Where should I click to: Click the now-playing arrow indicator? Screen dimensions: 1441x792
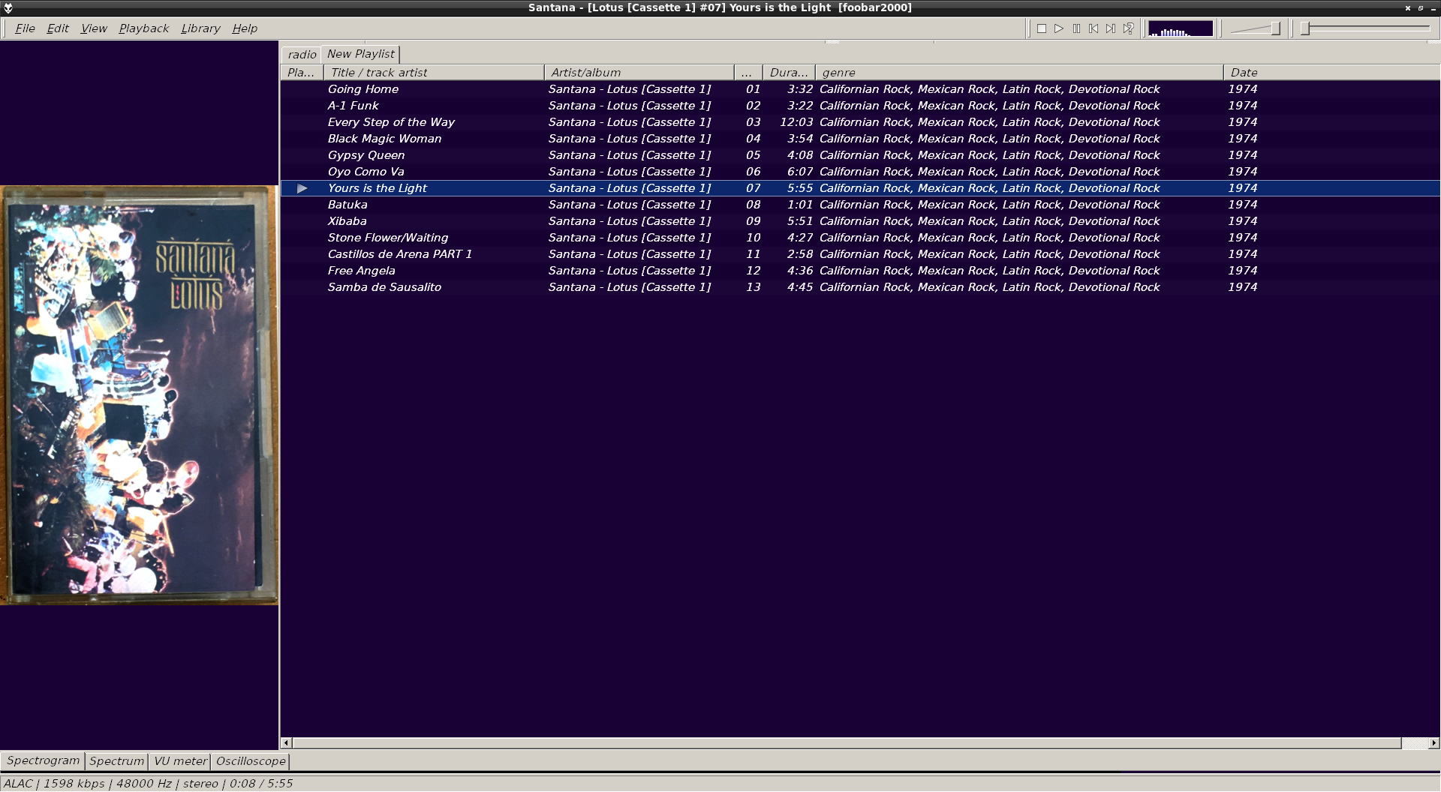(x=302, y=188)
